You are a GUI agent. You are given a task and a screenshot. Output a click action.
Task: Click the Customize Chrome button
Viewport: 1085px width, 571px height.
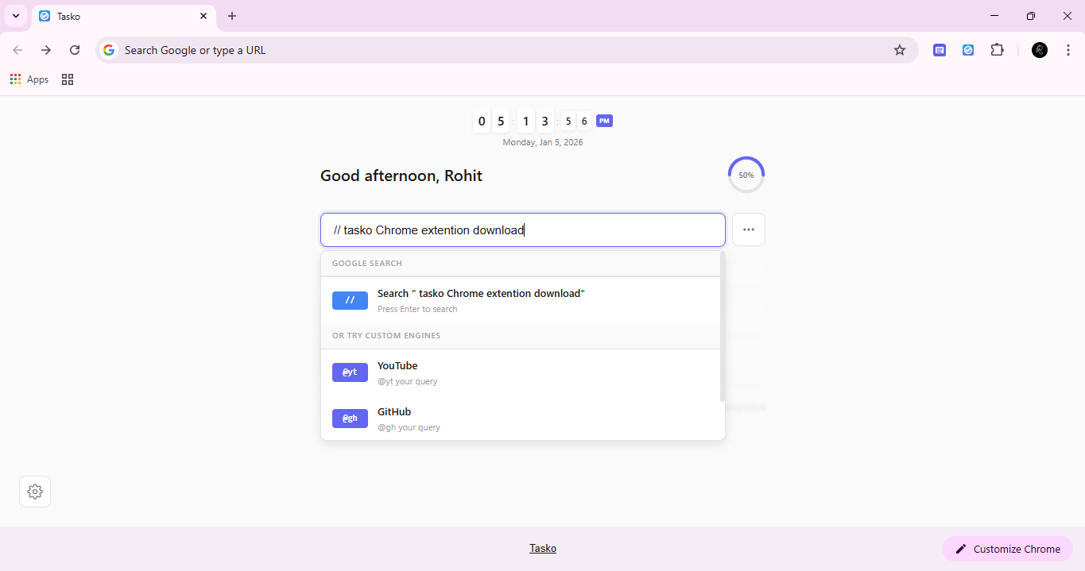[1007, 549]
